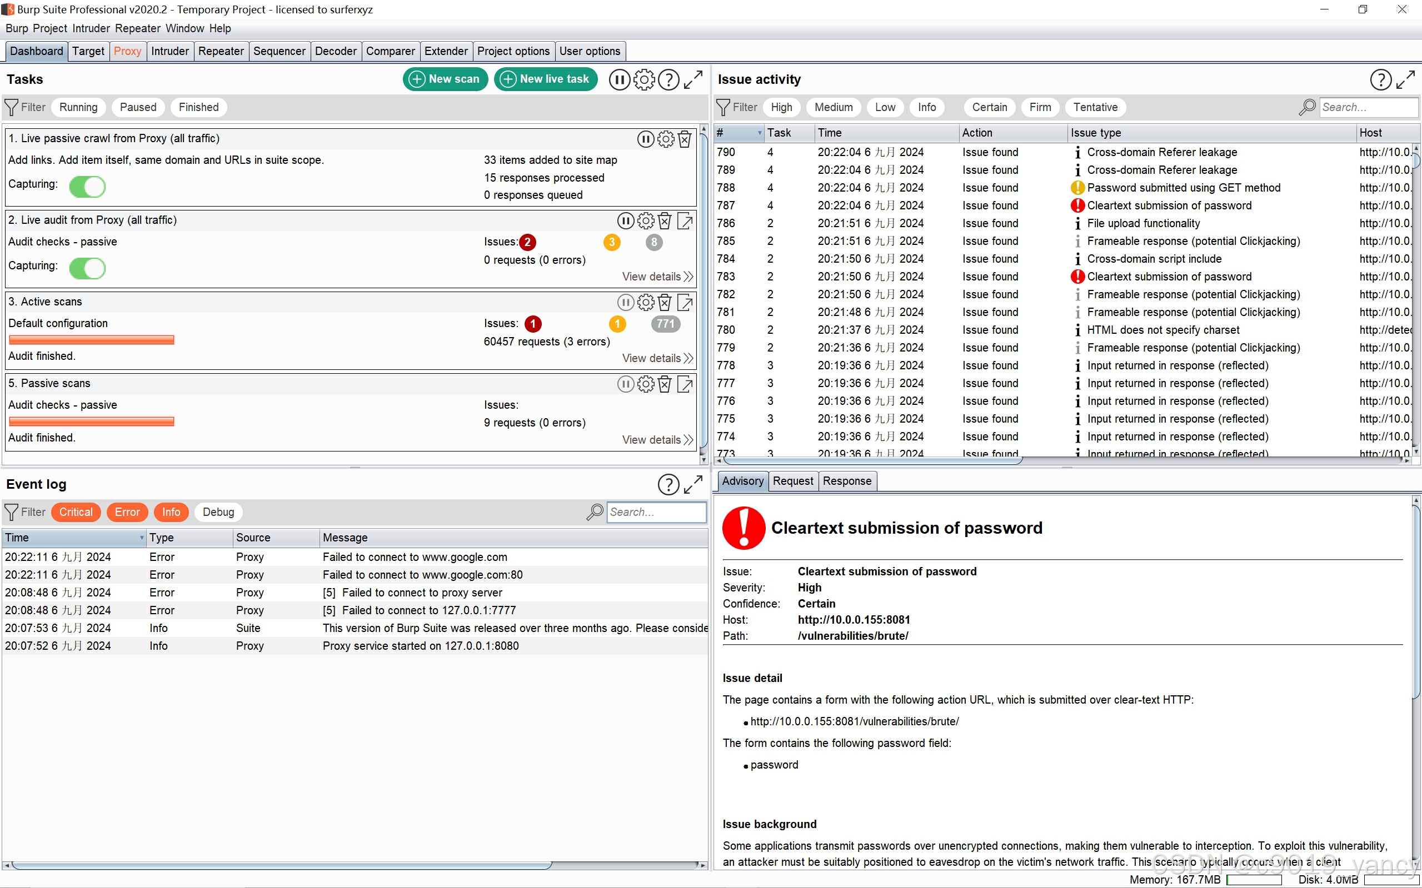1422x888 pixels.
Task: Click the New live task button
Action: [545, 79]
